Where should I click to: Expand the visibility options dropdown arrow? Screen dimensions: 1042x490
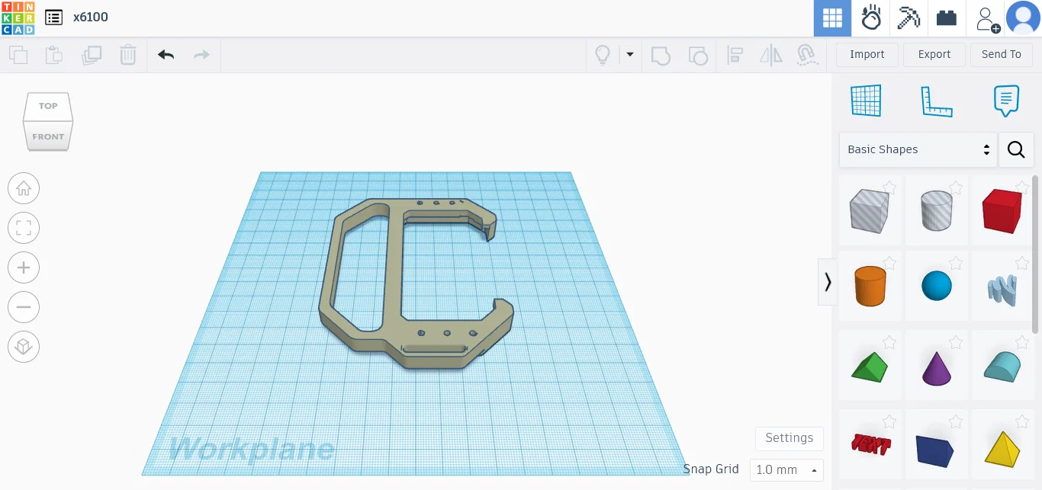point(630,55)
